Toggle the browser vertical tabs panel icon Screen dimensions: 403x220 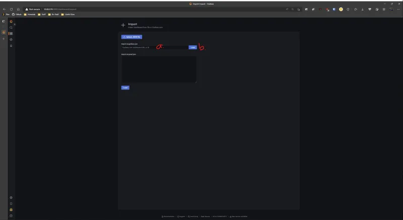4,21
